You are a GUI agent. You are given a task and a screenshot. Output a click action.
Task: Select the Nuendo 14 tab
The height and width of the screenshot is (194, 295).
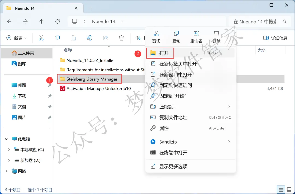43,8
